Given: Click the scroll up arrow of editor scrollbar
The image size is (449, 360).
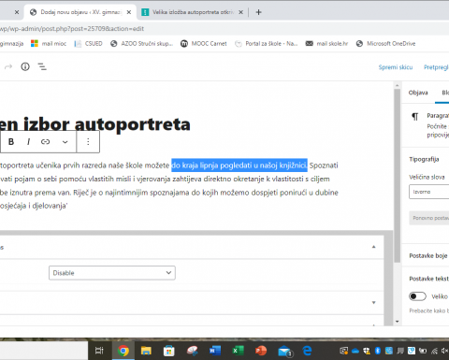Looking at the screenshot, I should 397,85.
